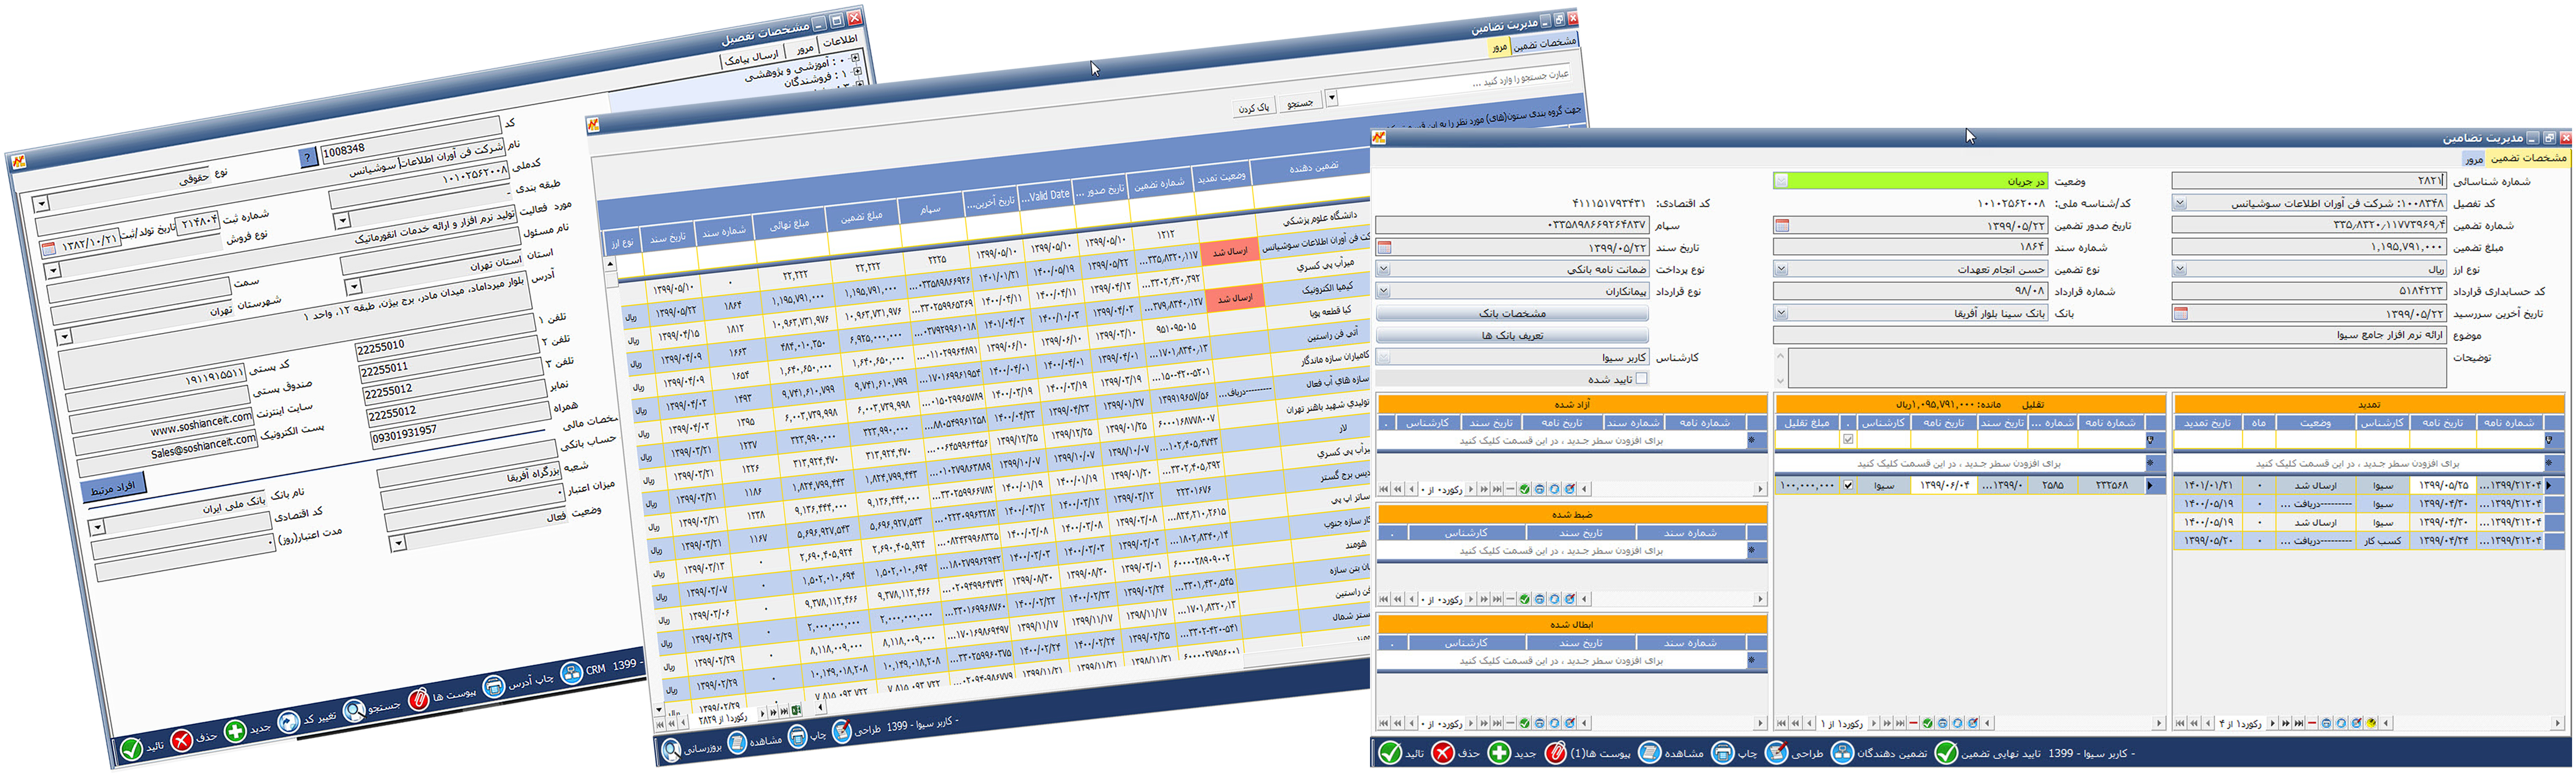Click تعریف بانک ها button
This screenshot has width=2576, height=773.
click(x=1512, y=336)
